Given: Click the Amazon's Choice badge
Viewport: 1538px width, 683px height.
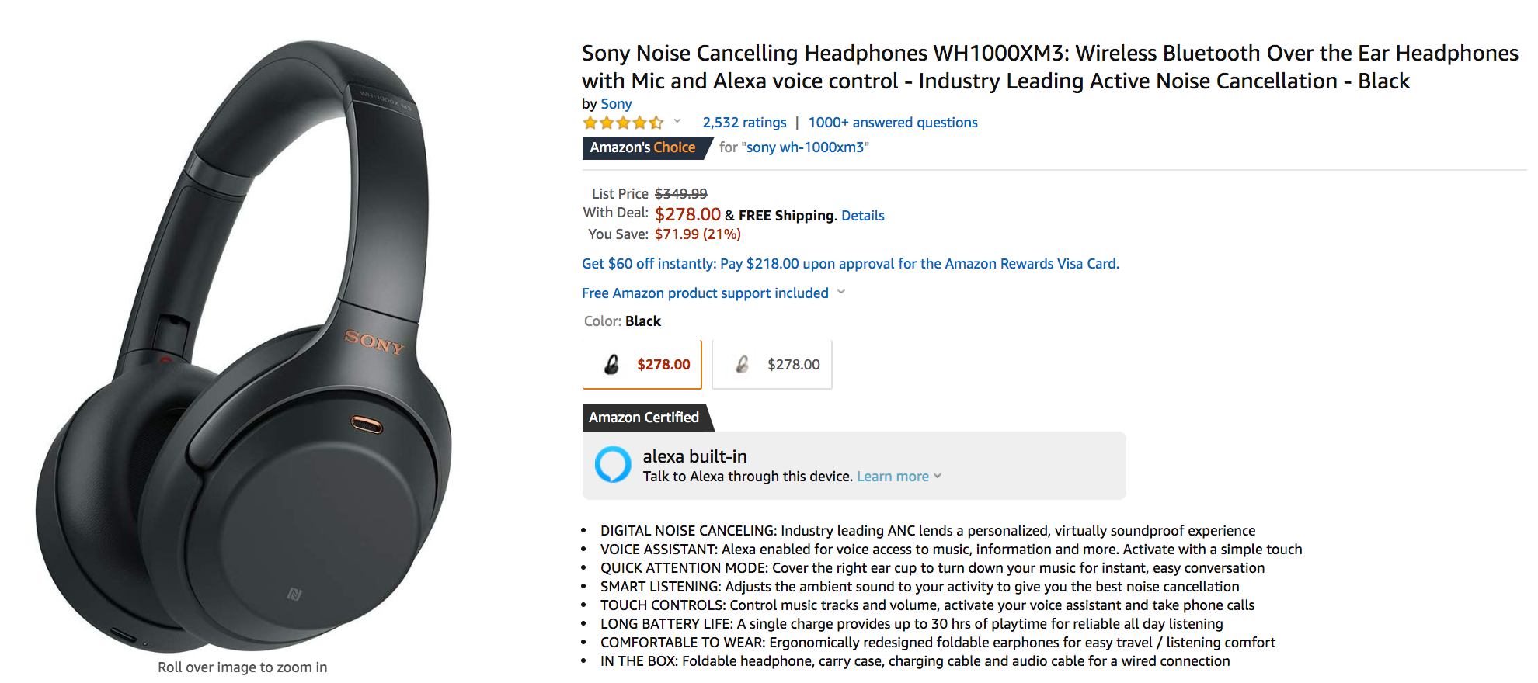Looking at the screenshot, I should (x=642, y=147).
